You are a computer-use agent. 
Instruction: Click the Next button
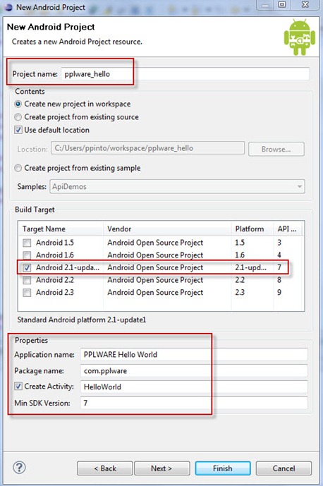pyautogui.click(x=161, y=468)
